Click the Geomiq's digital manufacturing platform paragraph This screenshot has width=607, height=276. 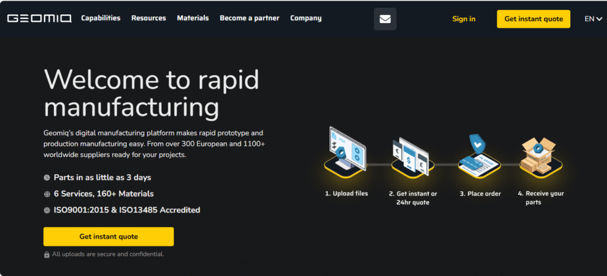[x=154, y=144]
